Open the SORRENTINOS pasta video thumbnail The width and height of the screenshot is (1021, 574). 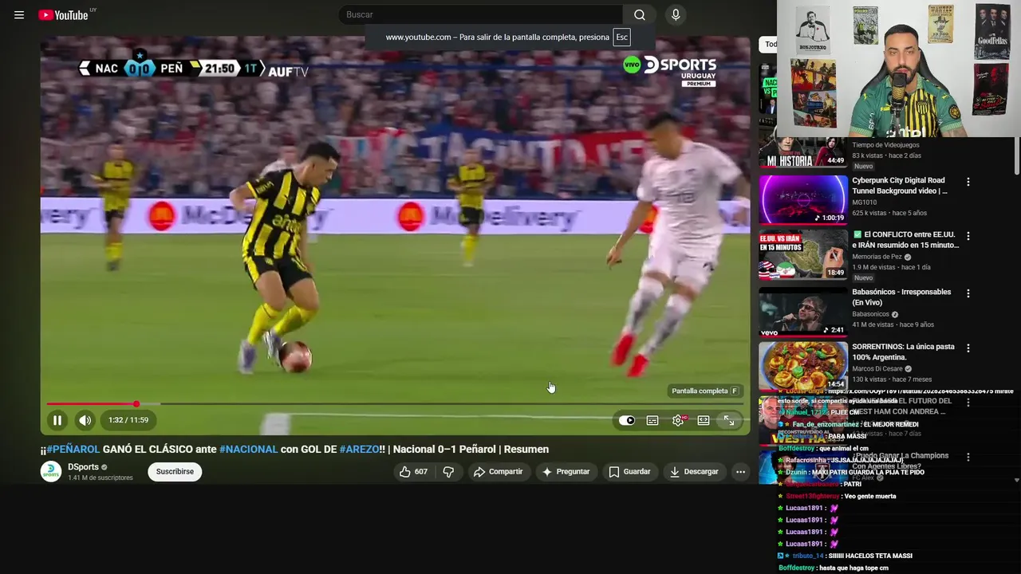coord(802,366)
